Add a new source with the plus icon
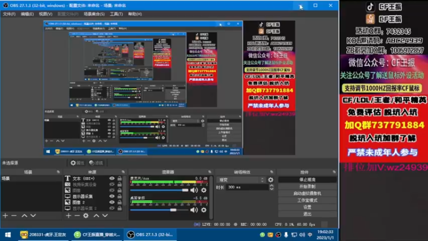Screen dimensions: 428x241 tap(68, 216)
